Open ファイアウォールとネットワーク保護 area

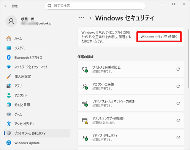(x=131, y=103)
